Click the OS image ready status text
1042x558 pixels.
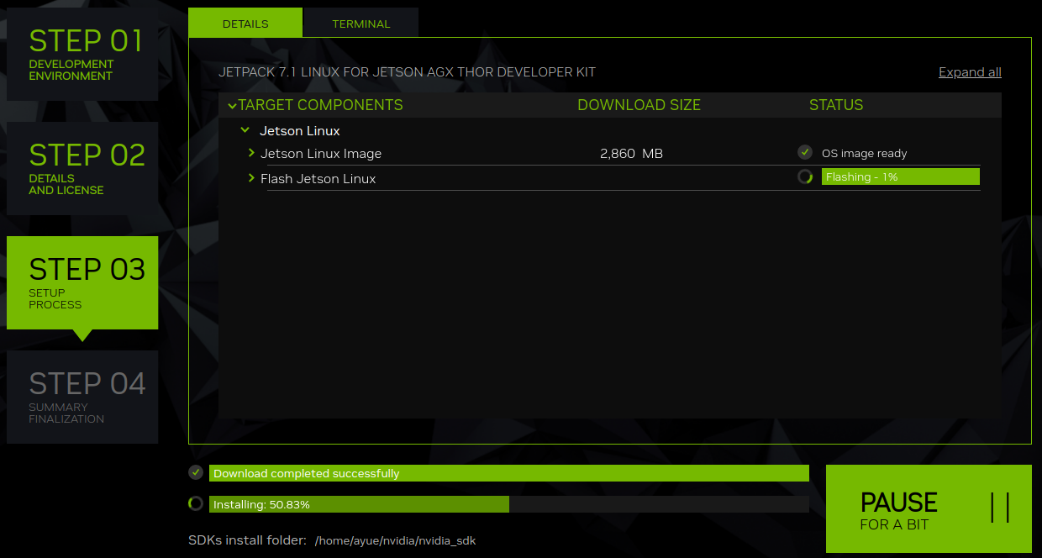pyautogui.click(x=864, y=154)
